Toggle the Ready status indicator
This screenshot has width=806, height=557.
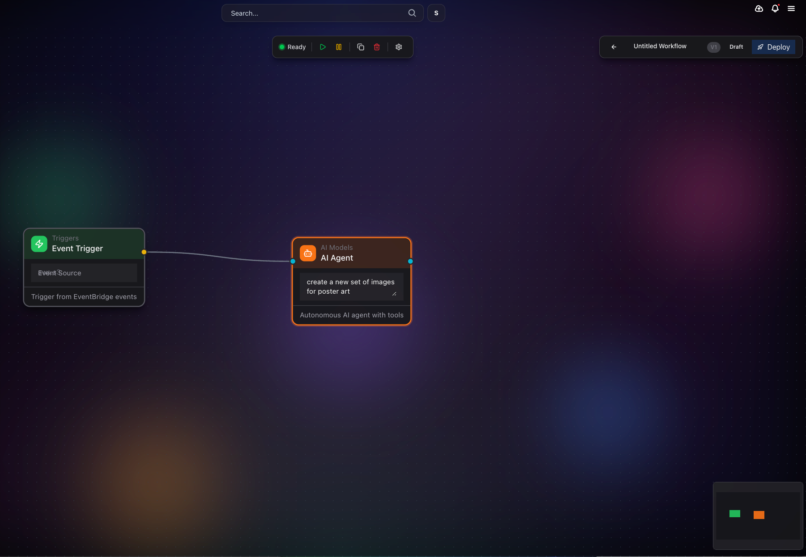[x=292, y=47]
